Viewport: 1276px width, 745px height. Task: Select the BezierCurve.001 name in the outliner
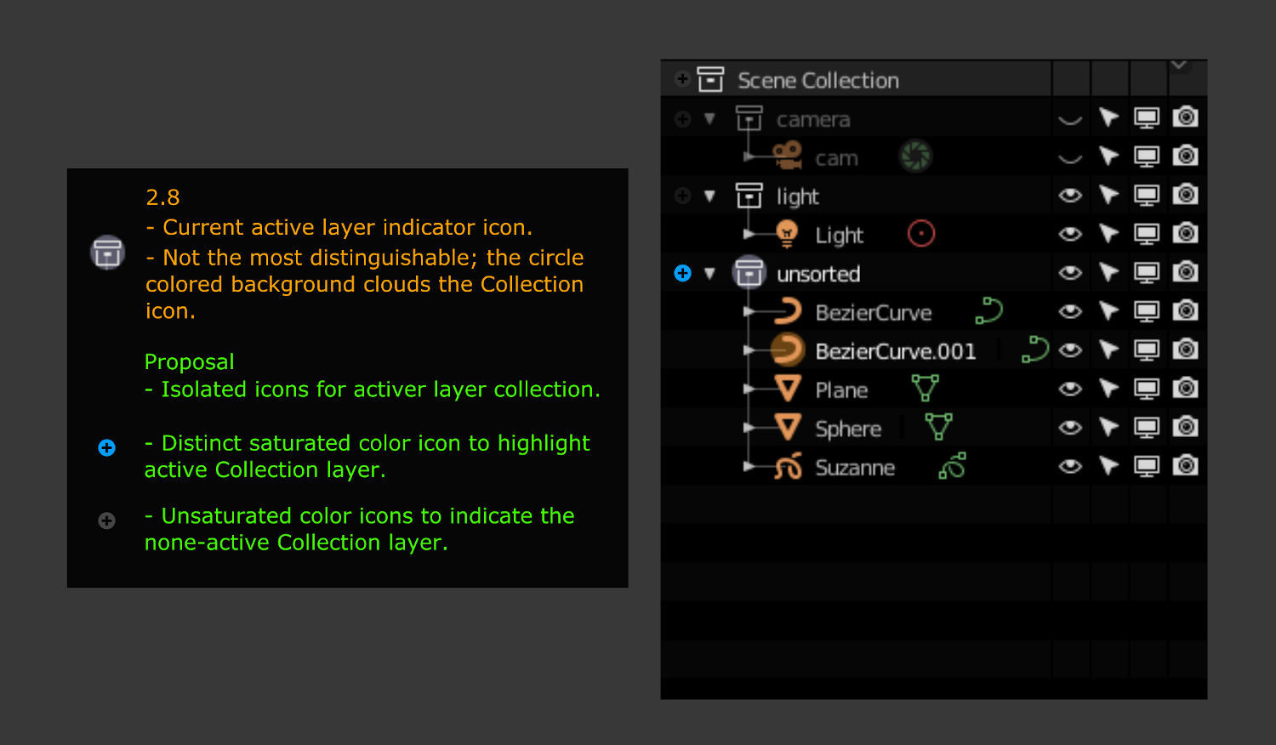[895, 351]
